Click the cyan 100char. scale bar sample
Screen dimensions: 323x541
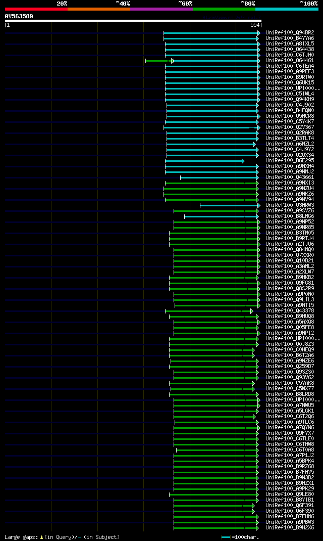point(226,537)
